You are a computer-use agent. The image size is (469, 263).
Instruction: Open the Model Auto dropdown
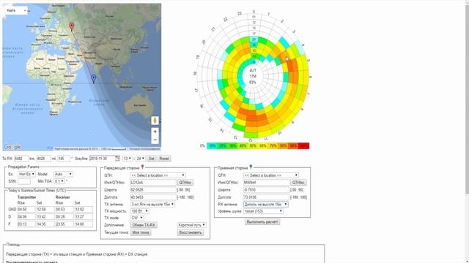pyautogui.click(x=63, y=174)
